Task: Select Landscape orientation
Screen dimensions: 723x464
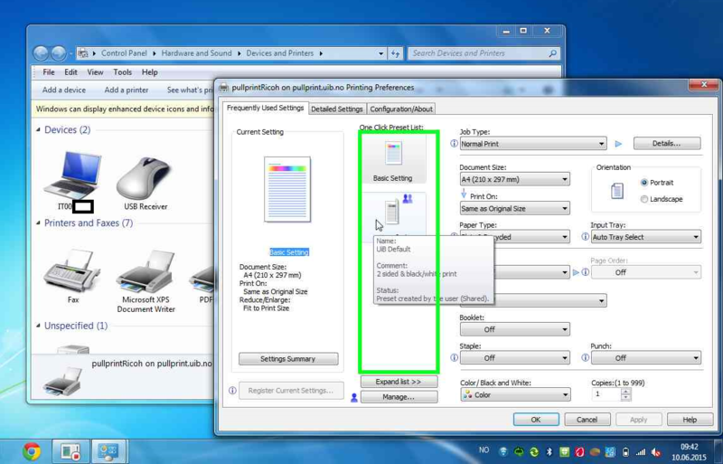Action: (x=644, y=199)
